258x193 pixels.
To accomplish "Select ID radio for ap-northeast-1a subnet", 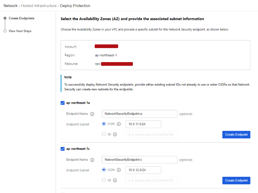I will click(x=104, y=135).
